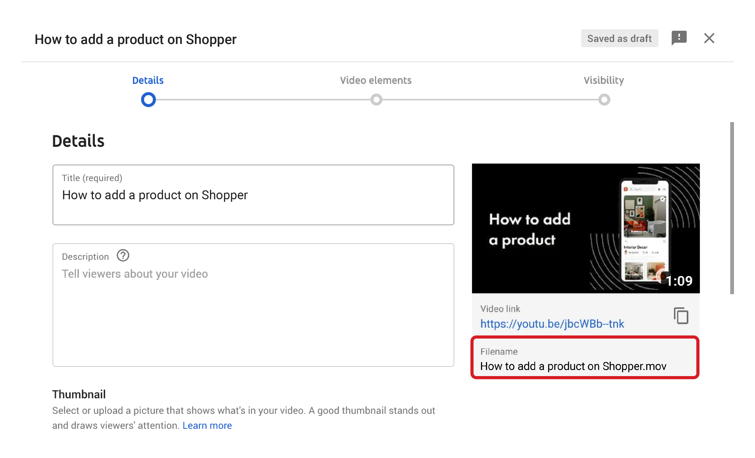Go to the Visibility step
The image size is (755, 458).
click(x=604, y=80)
